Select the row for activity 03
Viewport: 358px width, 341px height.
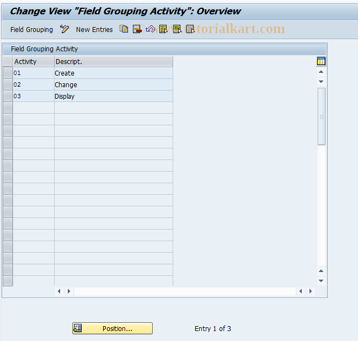pyautogui.click(x=8, y=97)
